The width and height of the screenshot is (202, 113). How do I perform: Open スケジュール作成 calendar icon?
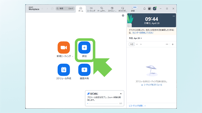(64, 70)
